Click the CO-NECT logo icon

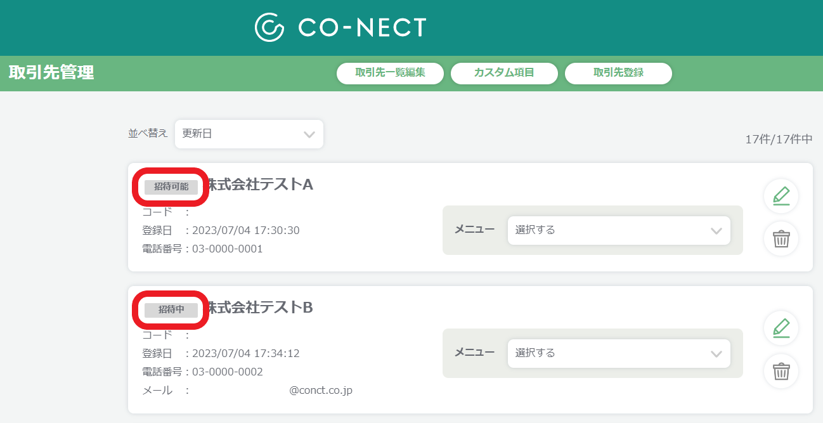click(x=269, y=27)
